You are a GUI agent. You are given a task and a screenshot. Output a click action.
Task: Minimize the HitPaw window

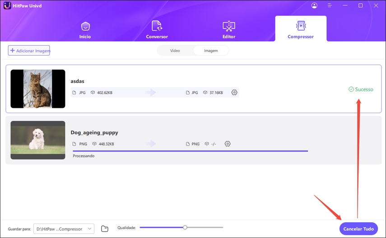345,5
